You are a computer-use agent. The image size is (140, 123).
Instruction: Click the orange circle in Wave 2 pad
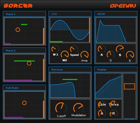click(x=29, y=63)
